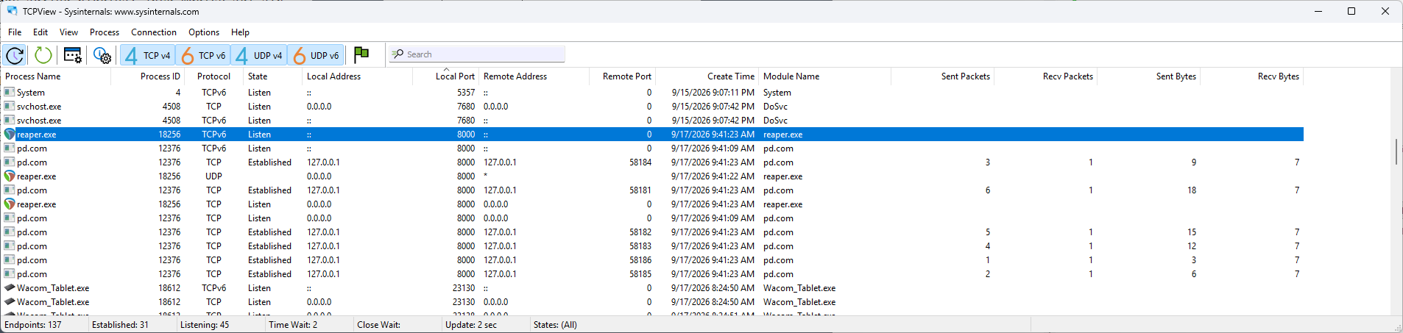Click the Time Wait: 2 status entry

(x=293, y=325)
